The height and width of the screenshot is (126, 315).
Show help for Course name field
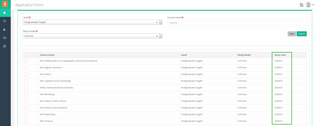(182, 18)
